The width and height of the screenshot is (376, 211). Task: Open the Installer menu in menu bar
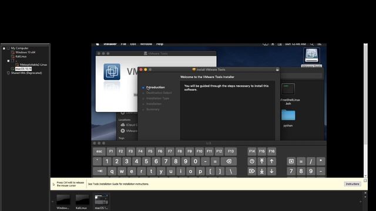110,45
